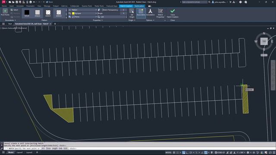The height and width of the screenshot is (155, 276).
Task: Expand the hatch pattern gallery
Action: click(x=66, y=17)
